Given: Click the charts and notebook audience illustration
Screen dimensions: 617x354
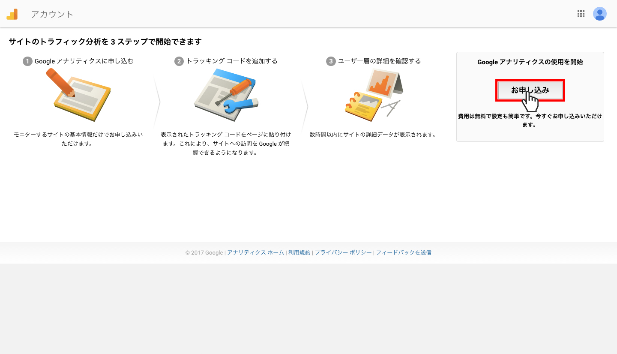Looking at the screenshot, I should tap(374, 95).
